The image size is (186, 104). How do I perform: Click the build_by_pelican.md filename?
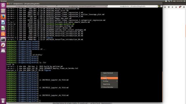[x=53, y=66]
